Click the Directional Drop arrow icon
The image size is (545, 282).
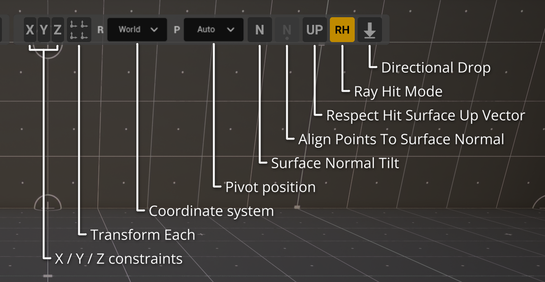point(370,30)
